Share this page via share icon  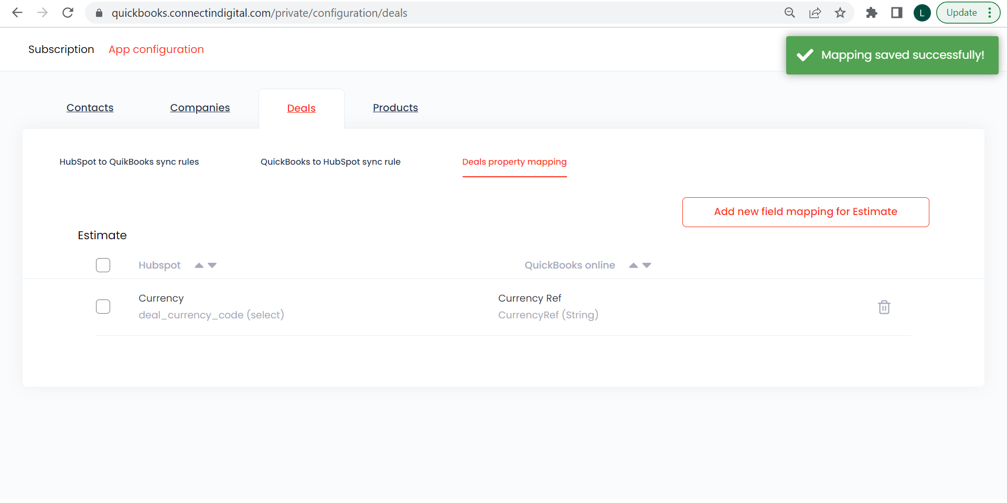815,13
